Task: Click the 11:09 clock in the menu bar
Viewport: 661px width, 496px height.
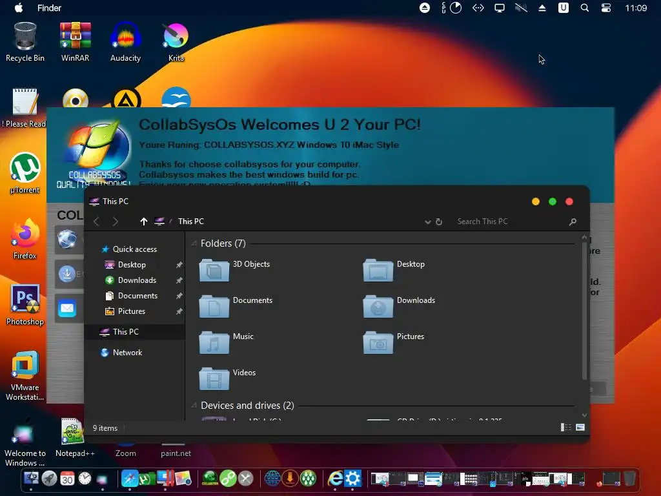Action: click(636, 8)
